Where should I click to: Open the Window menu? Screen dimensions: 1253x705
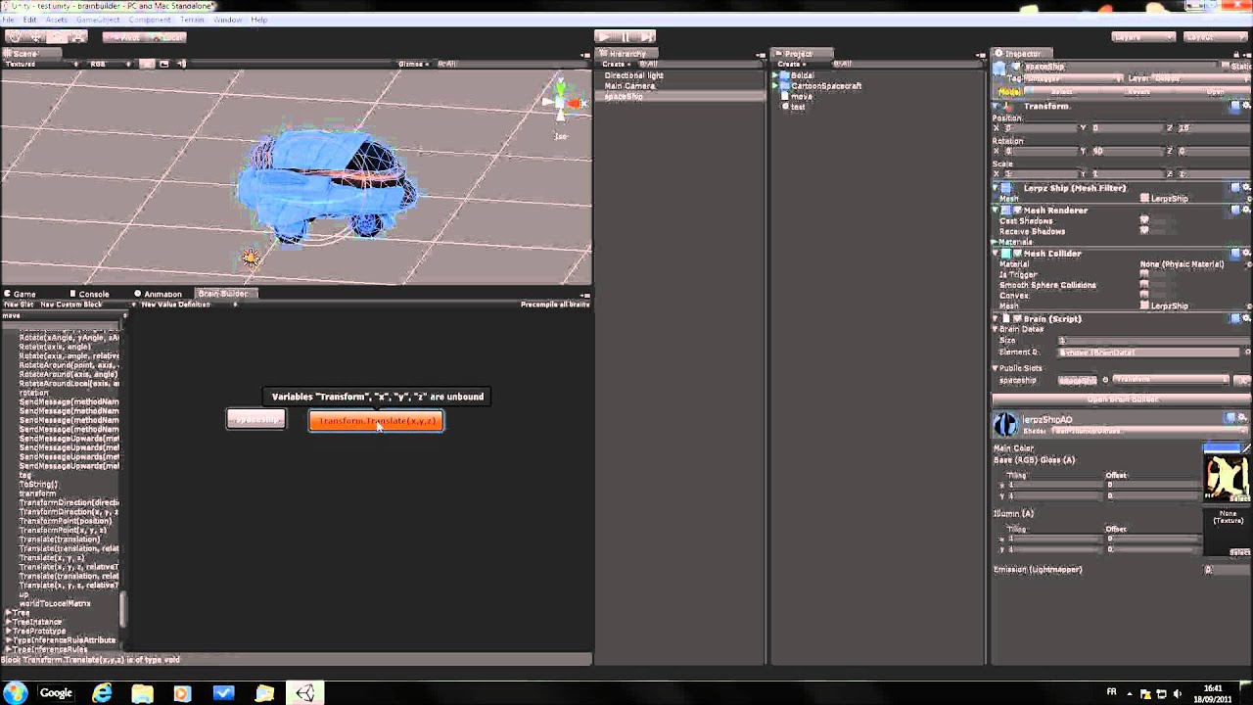pyautogui.click(x=228, y=20)
